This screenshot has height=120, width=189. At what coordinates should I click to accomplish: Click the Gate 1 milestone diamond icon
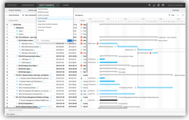coord(17,31)
